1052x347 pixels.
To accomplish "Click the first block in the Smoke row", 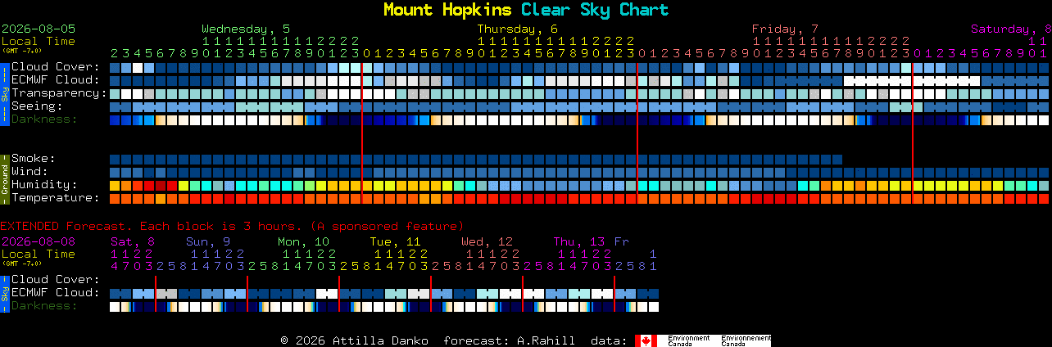I will point(115,160).
